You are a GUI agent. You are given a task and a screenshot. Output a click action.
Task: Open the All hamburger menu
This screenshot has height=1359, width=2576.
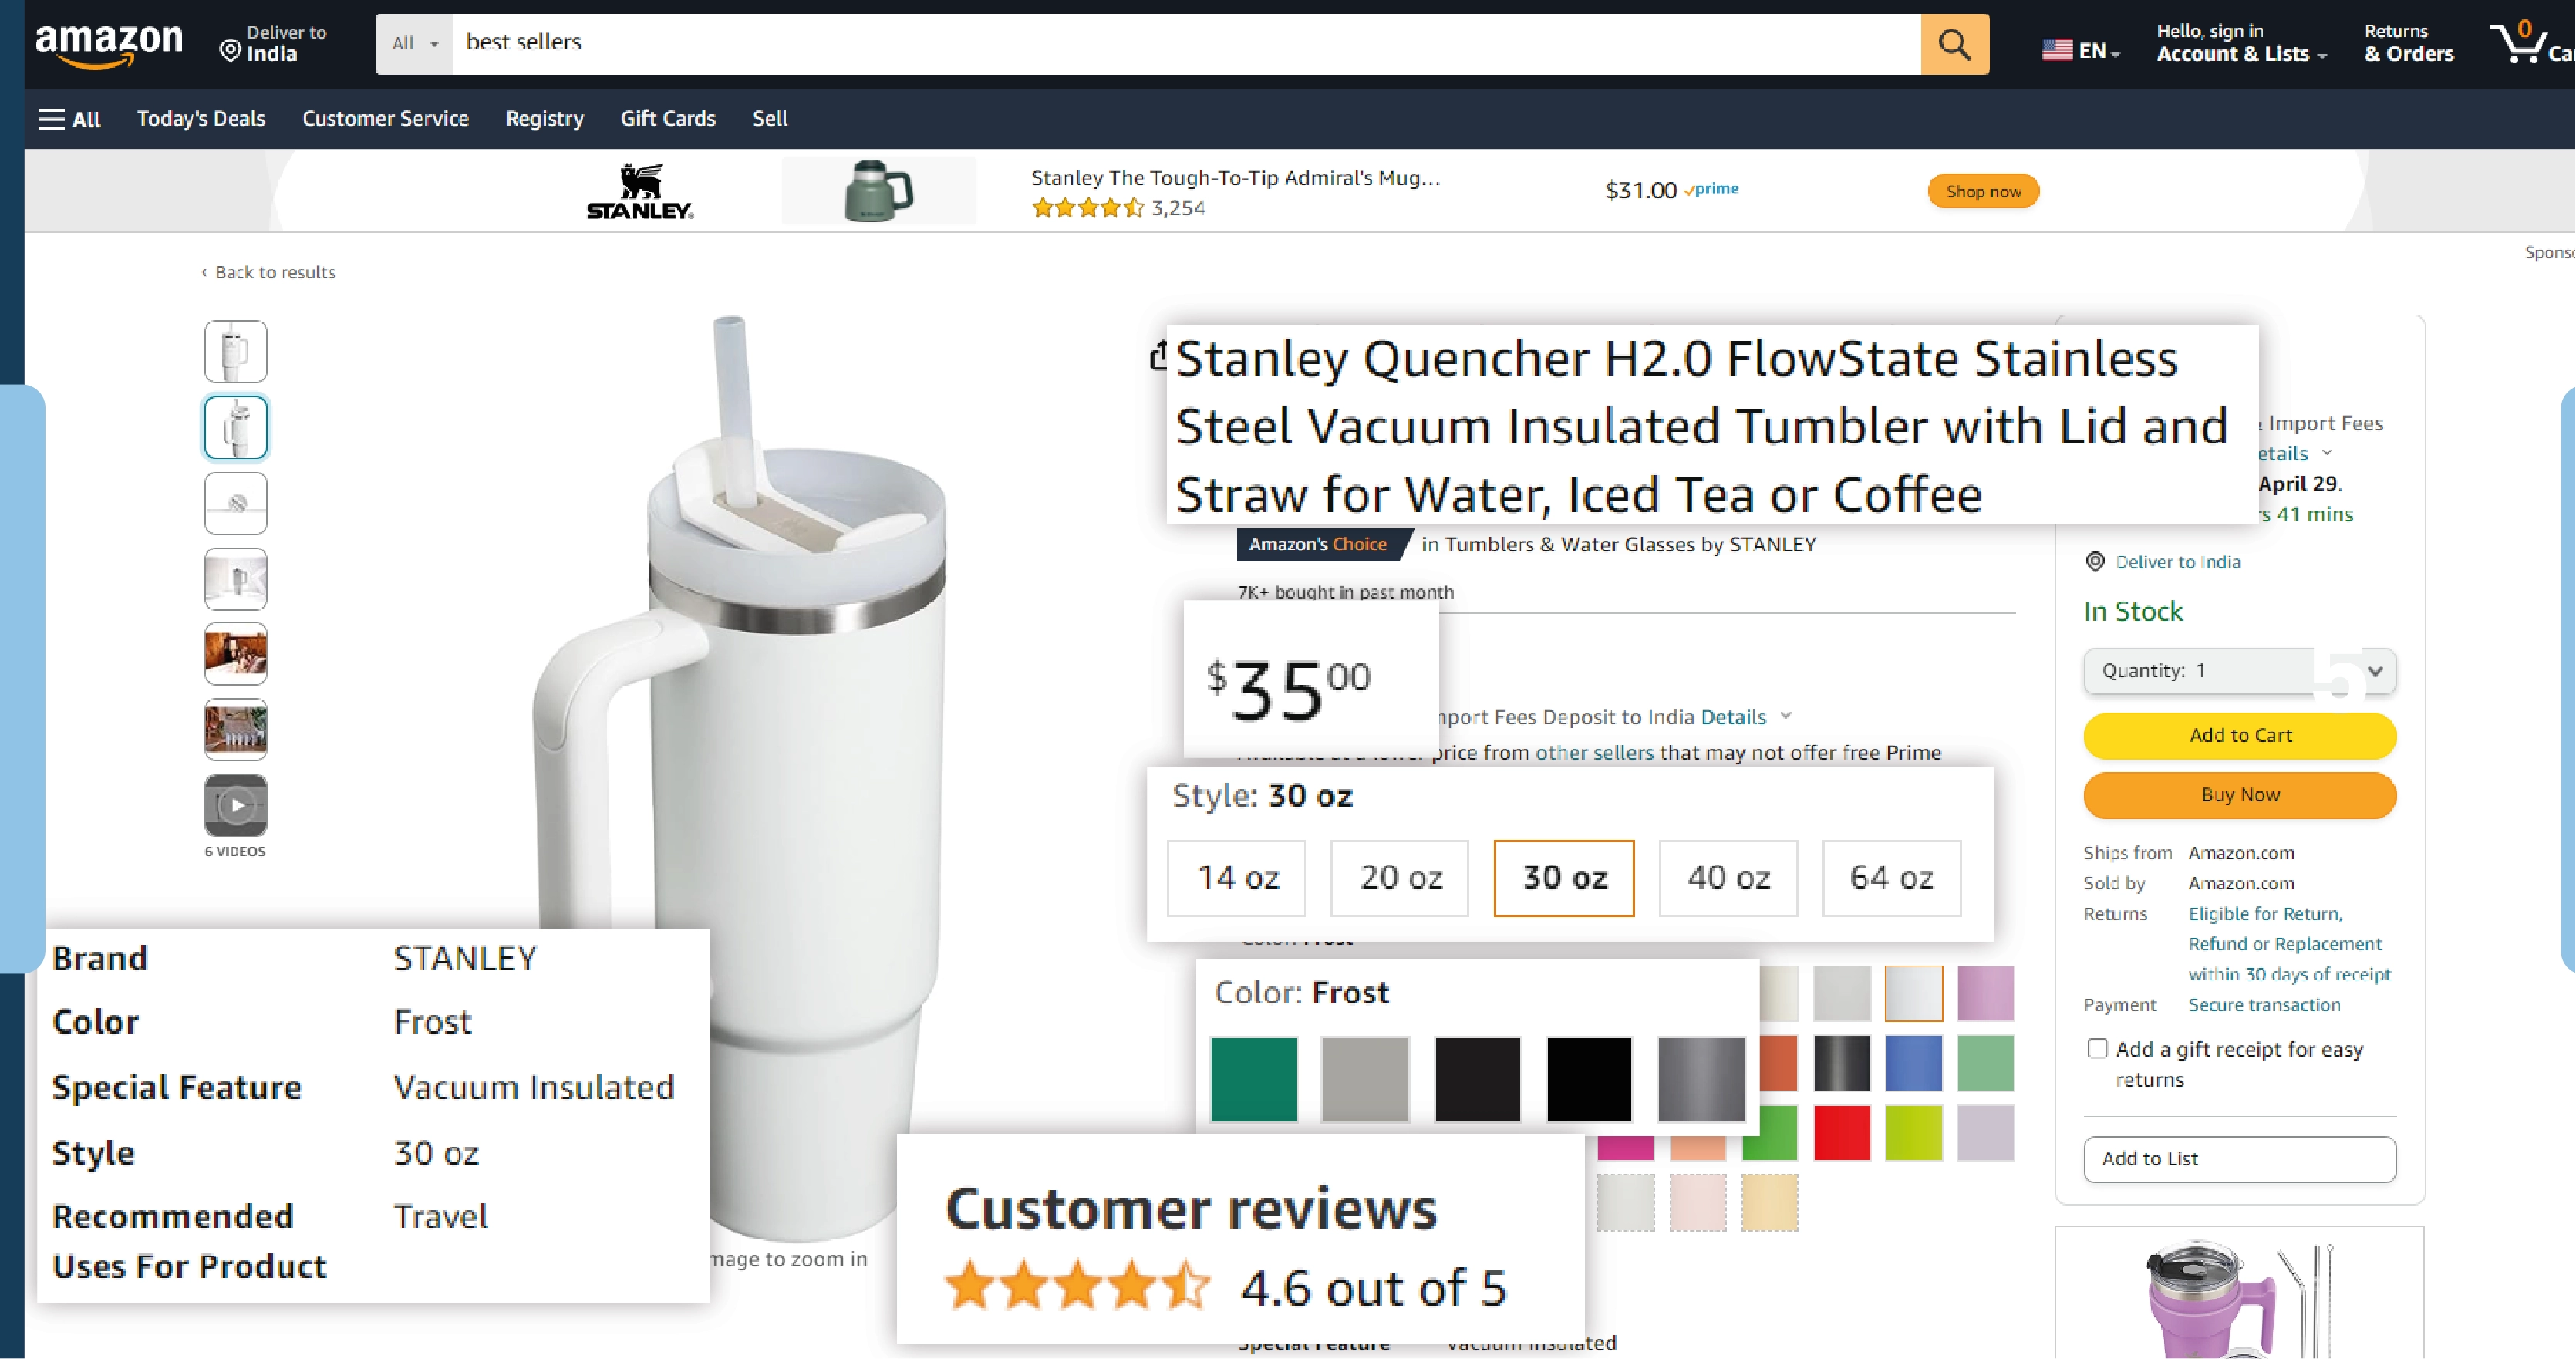69,119
